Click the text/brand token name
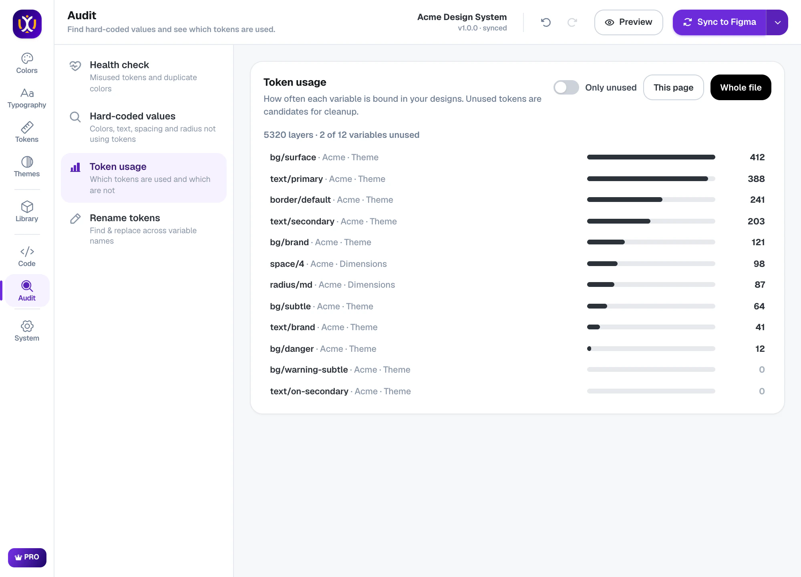 292,327
